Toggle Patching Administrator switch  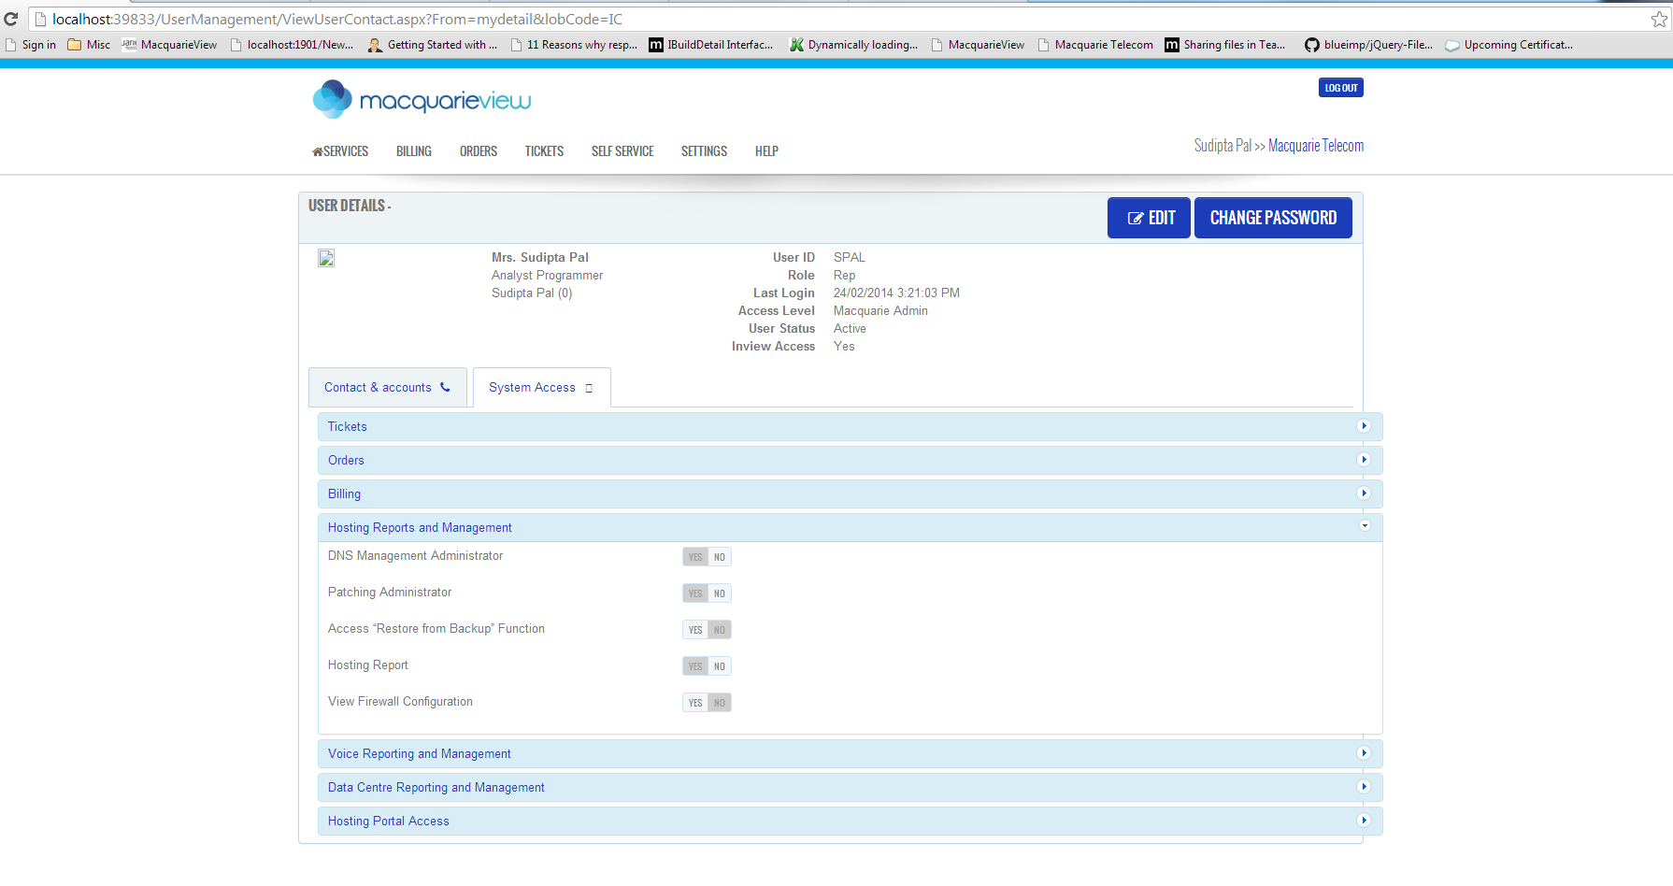[707, 593]
